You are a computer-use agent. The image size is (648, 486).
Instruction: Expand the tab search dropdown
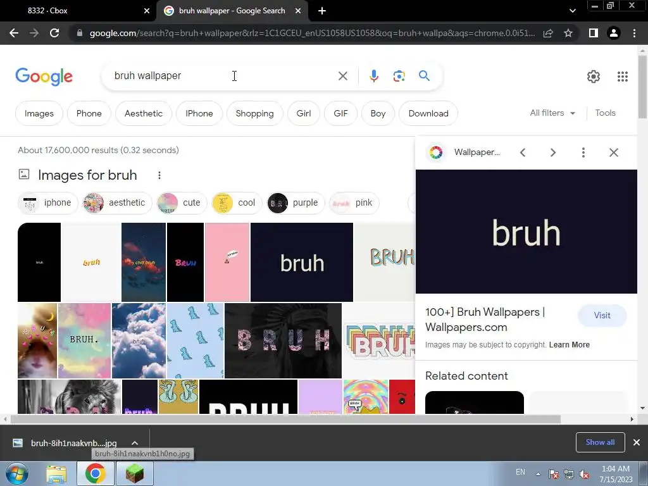(572, 11)
